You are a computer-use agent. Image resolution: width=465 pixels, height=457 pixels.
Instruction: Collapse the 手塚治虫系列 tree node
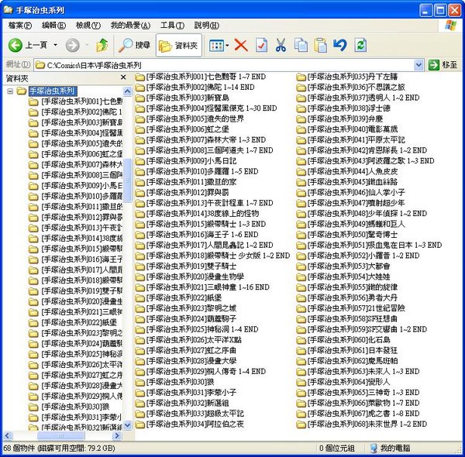11,91
